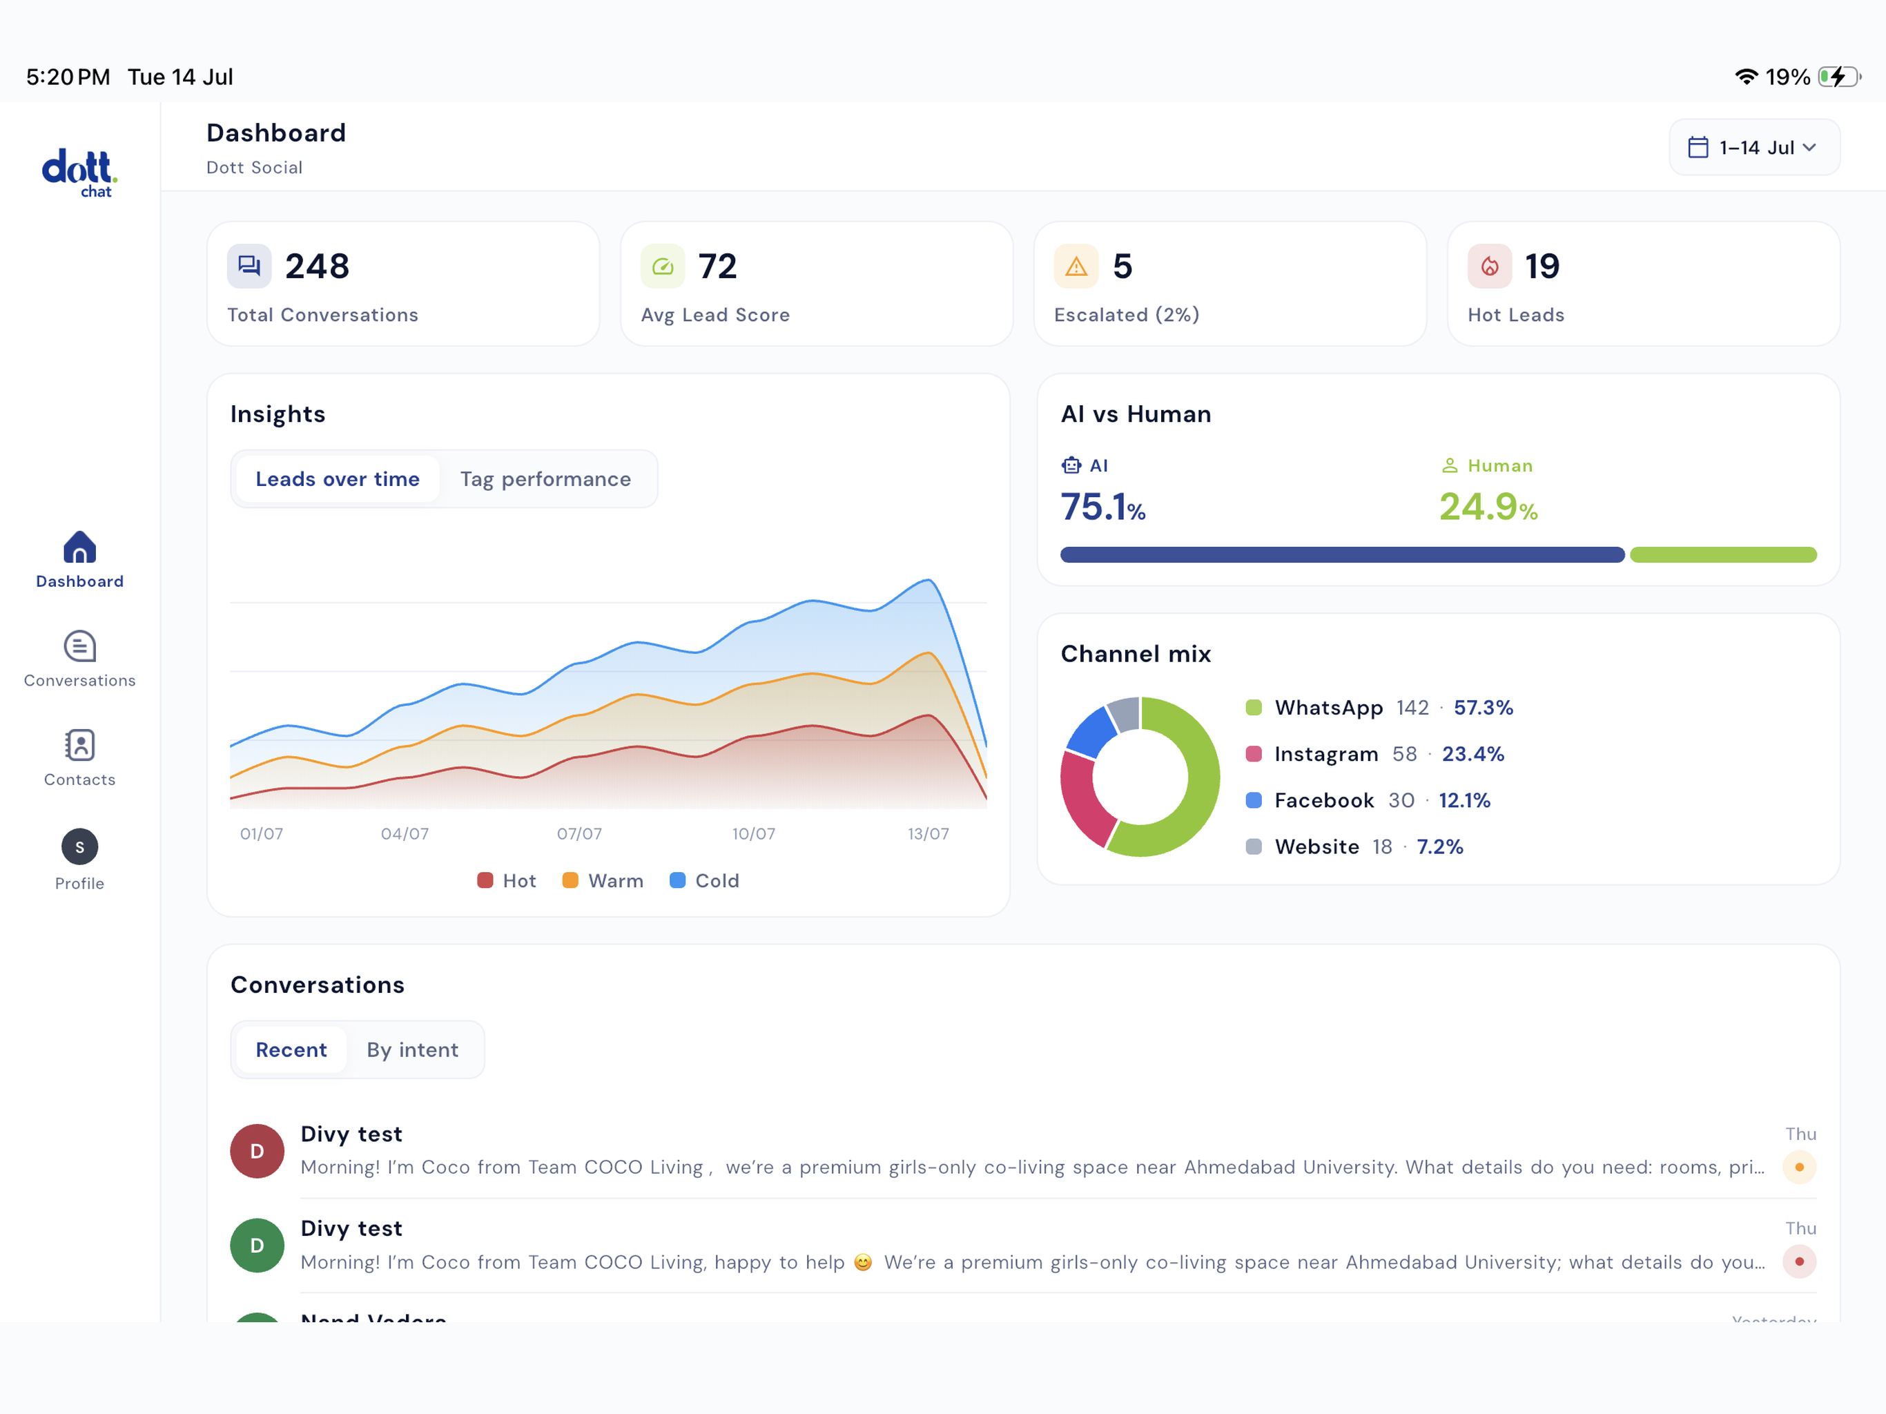The image size is (1886, 1414).
Task: Open the Hot Leads 19 card
Action: click(1644, 284)
